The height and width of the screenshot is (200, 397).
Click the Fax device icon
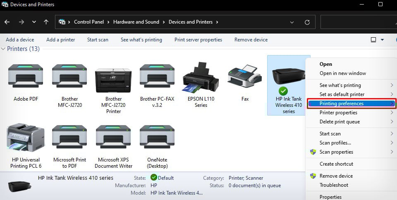245,77
